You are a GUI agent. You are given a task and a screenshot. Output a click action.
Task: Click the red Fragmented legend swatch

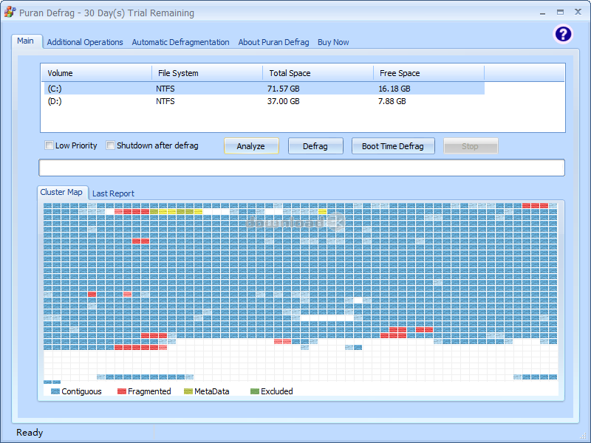click(122, 391)
